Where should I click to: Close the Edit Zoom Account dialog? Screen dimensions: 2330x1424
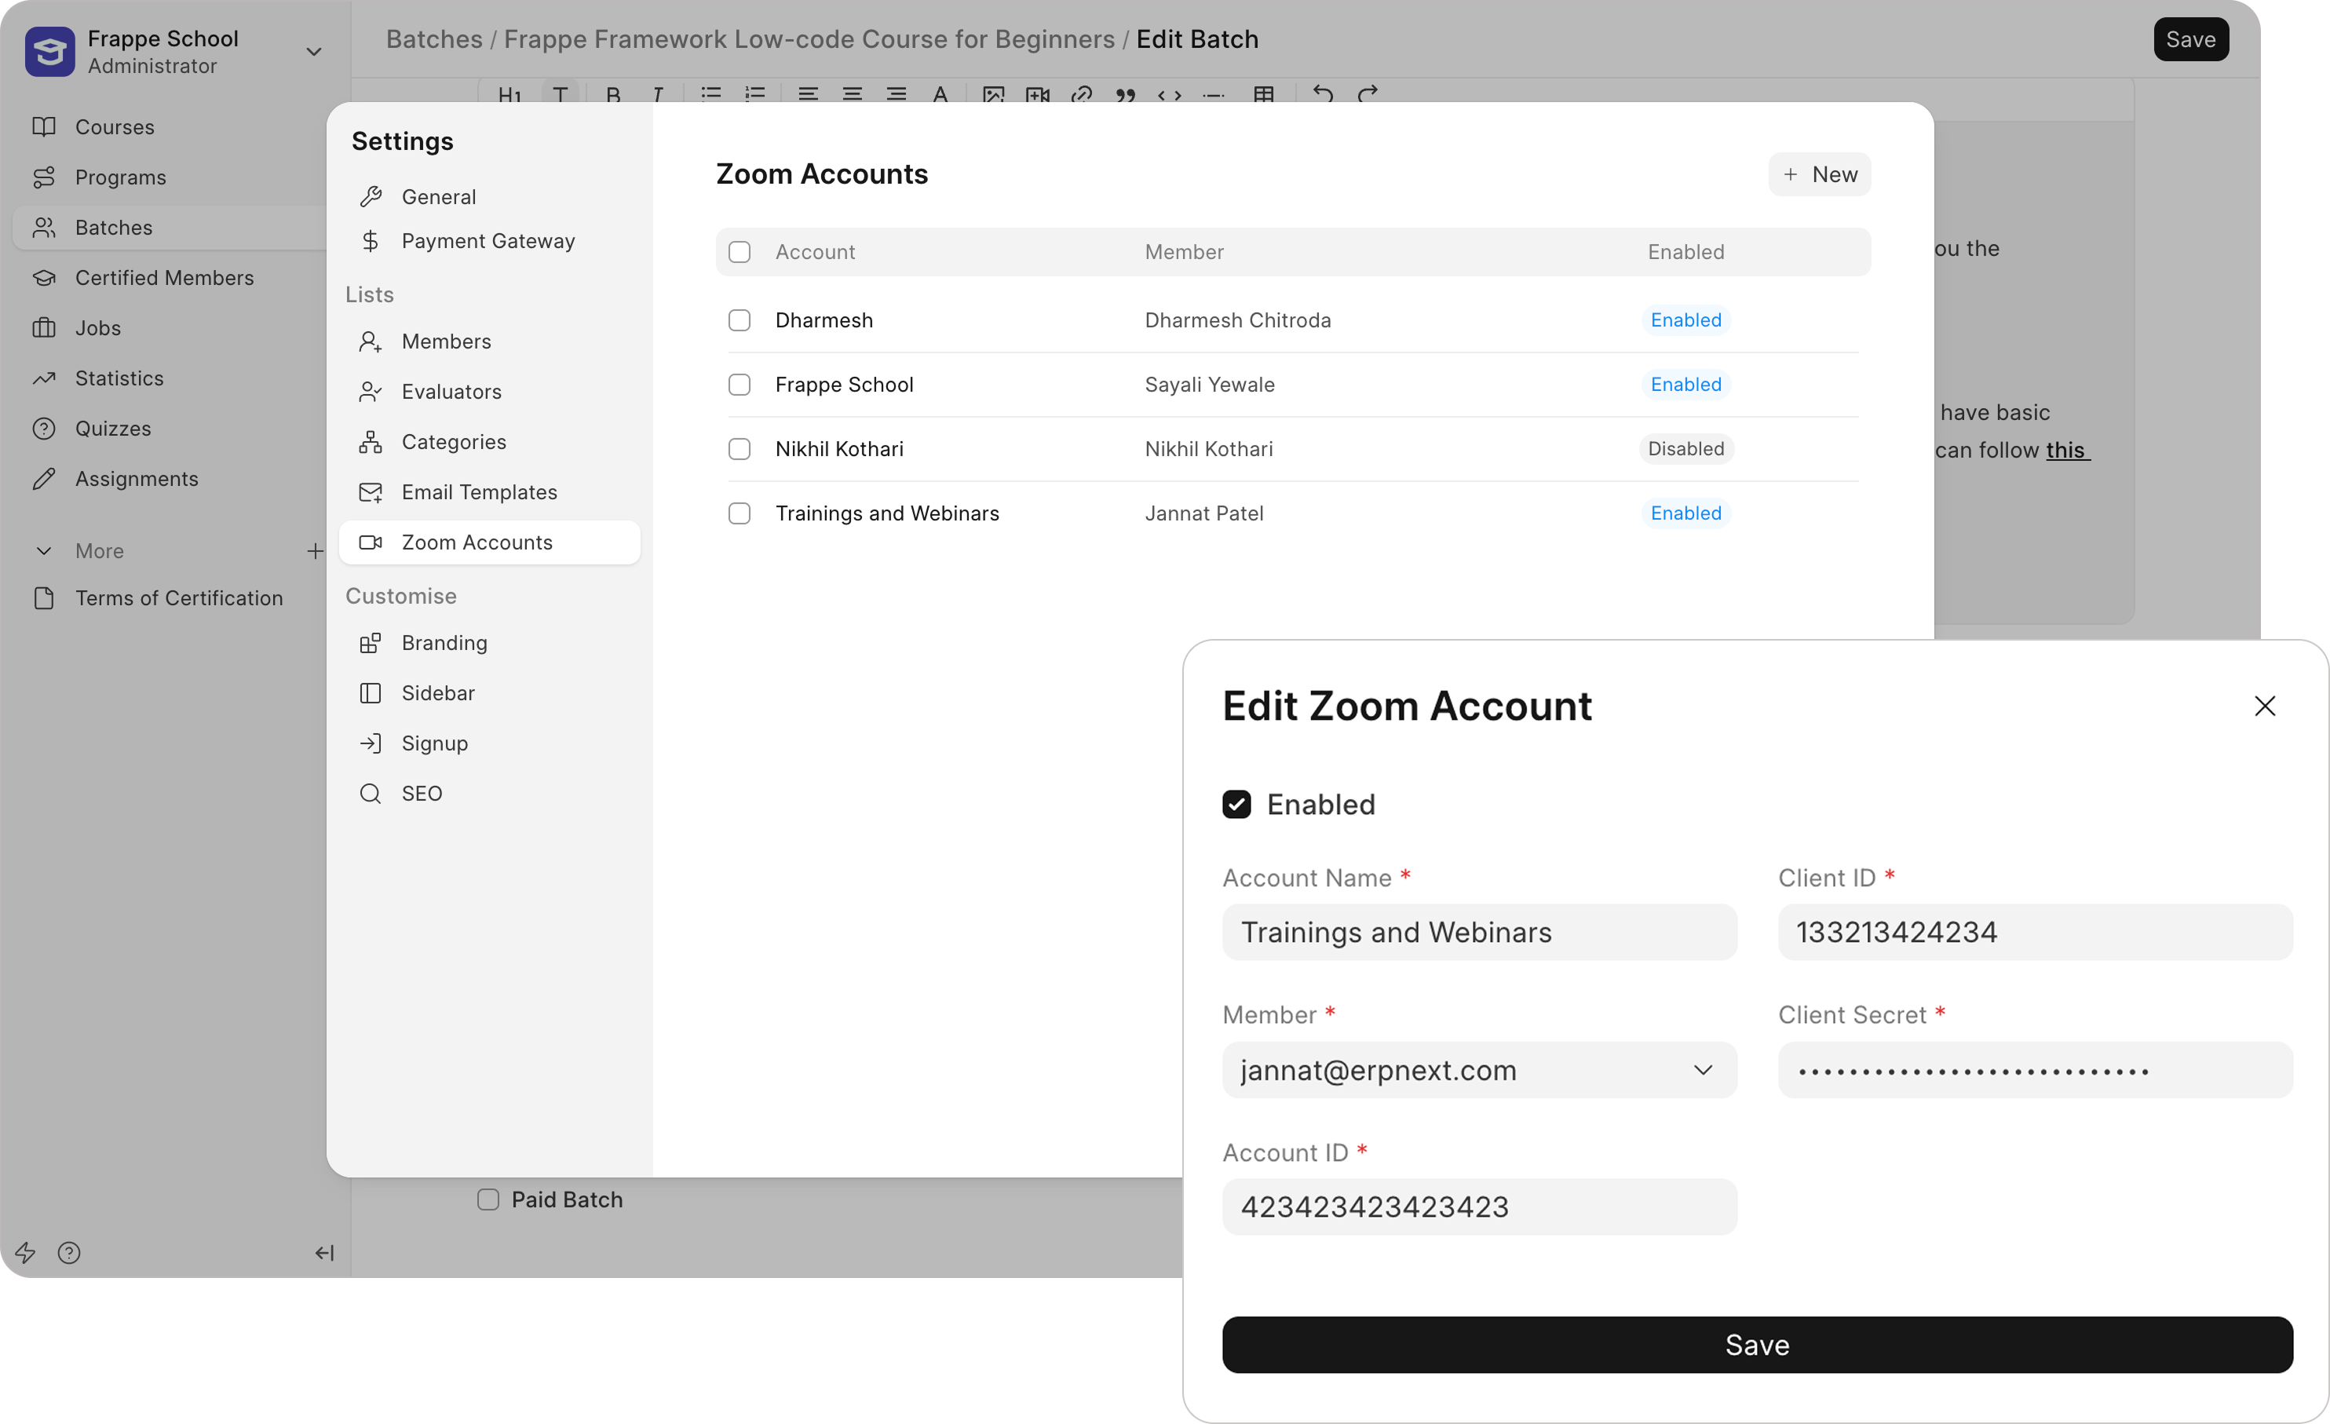(x=2264, y=706)
